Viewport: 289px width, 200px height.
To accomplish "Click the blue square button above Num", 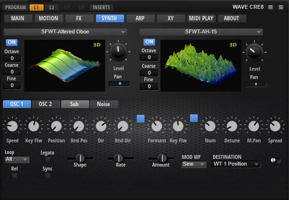I will 194,118.
